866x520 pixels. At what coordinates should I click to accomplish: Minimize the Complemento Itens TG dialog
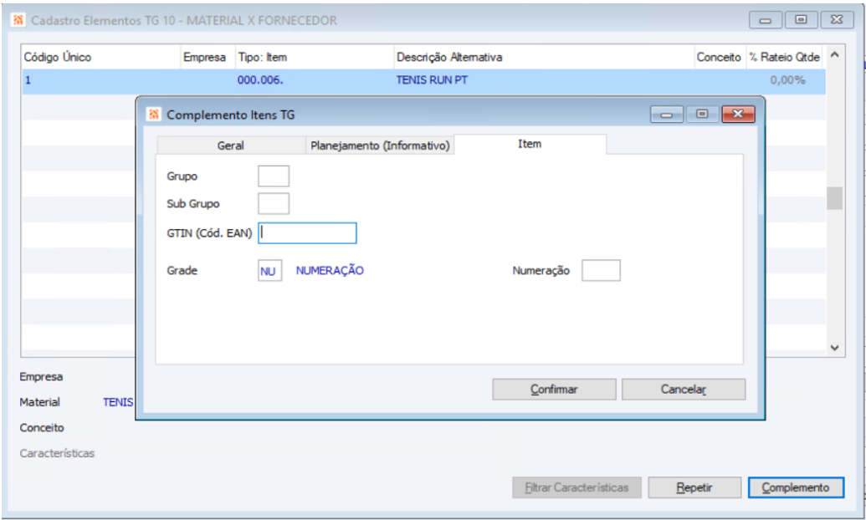[667, 115]
